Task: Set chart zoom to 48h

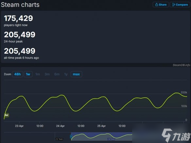Action: (x=18, y=74)
